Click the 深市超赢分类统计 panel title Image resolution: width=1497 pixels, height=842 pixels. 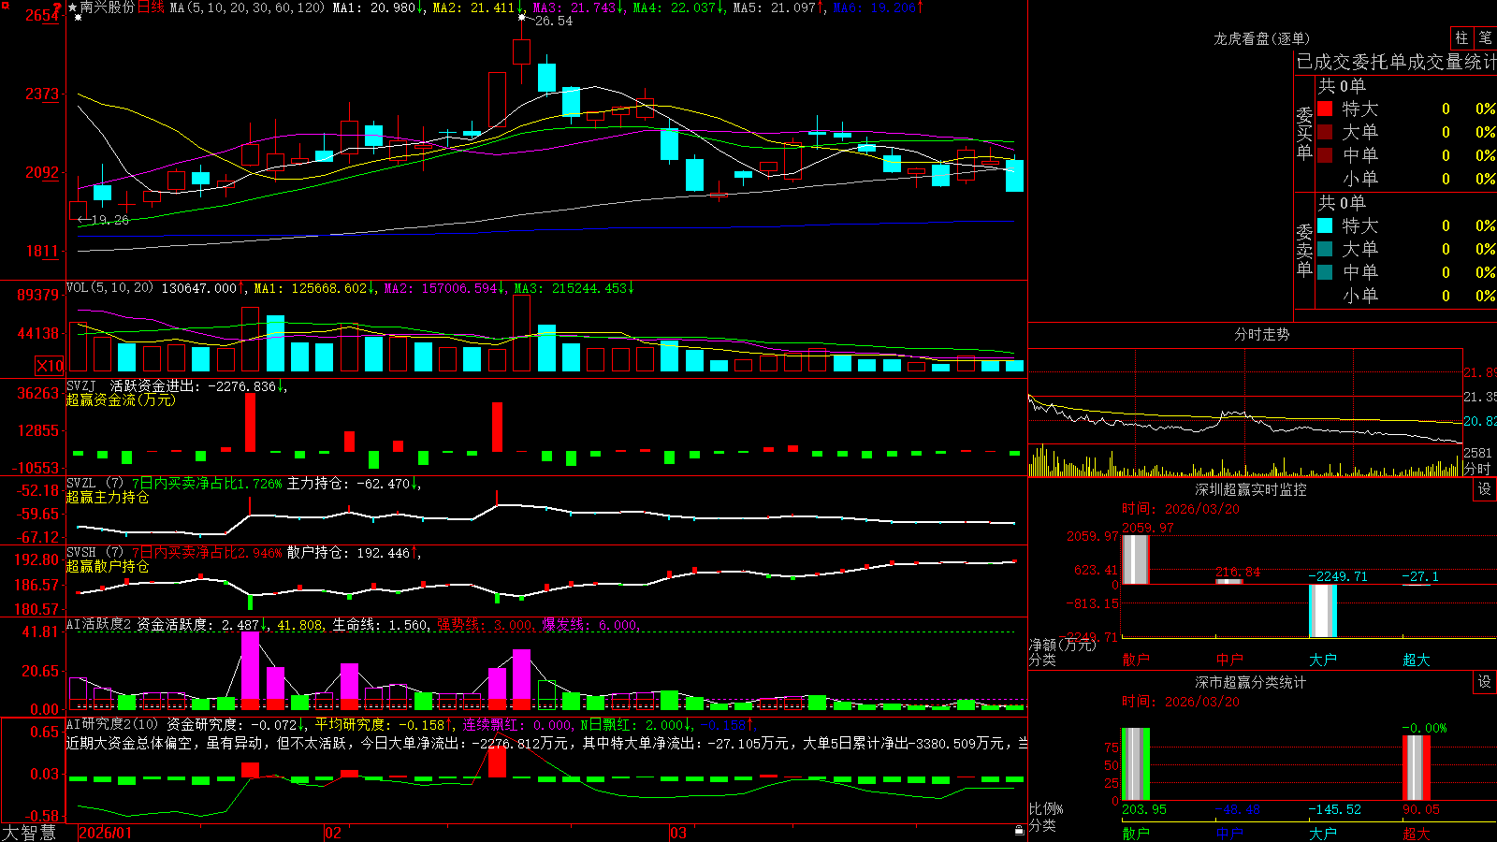tap(1251, 682)
